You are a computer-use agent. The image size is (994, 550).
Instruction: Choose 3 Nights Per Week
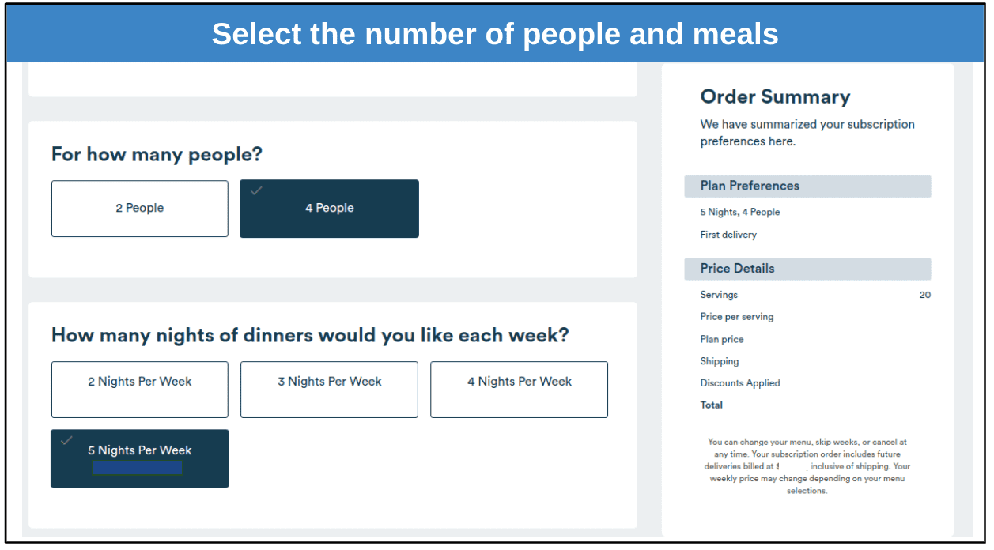[329, 390]
